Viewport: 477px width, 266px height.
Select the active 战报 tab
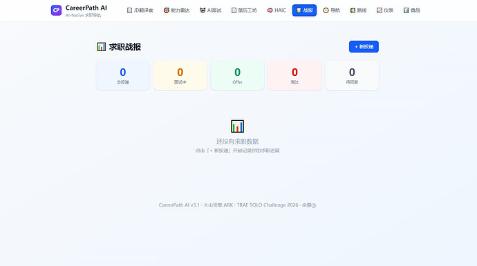point(304,10)
